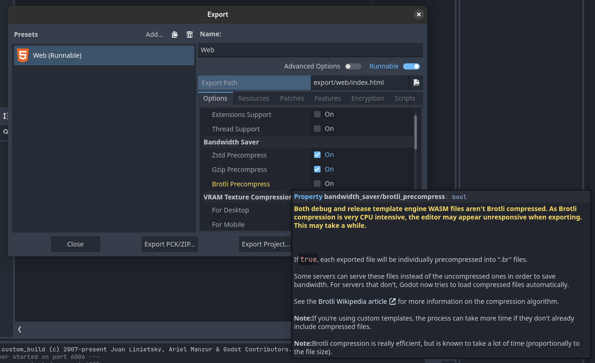This screenshot has width=595, height=363.
Task: Switch to the Encryption tab
Action: (368, 98)
